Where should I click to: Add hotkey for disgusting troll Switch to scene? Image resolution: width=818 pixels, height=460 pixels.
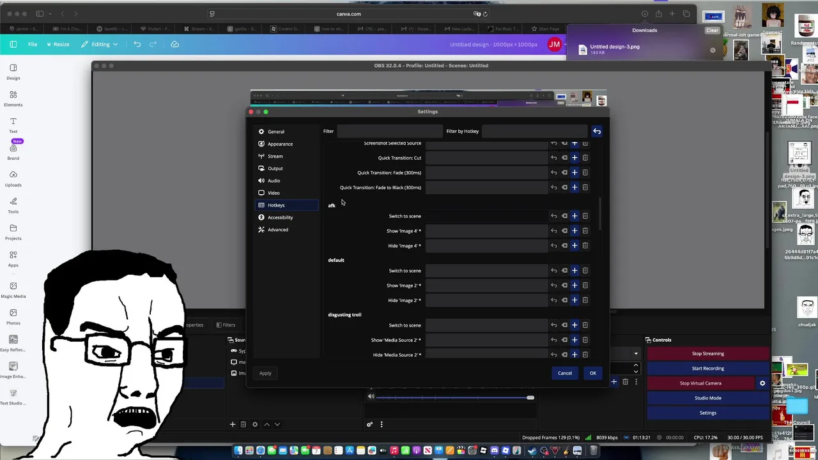(575, 325)
